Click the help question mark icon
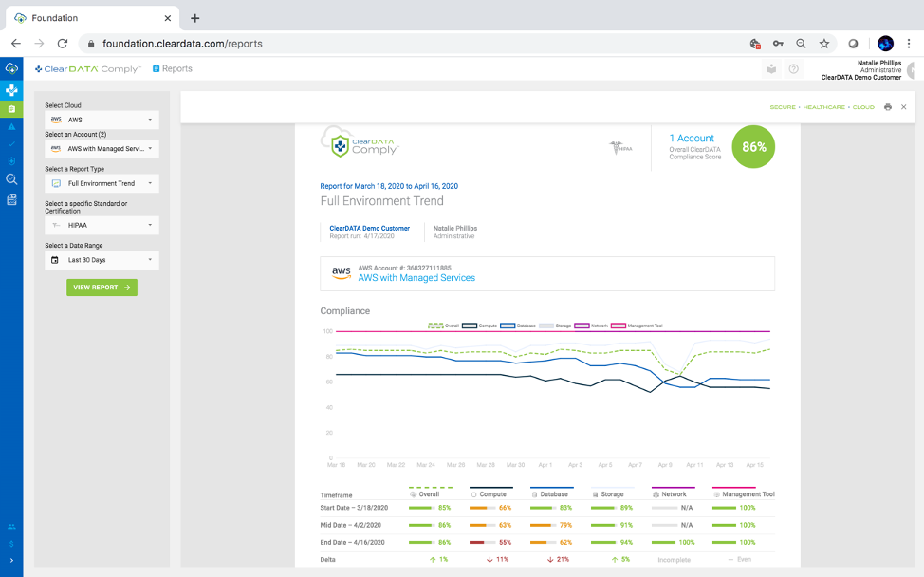The width and height of the screenshot is (924, 577). 794,69
